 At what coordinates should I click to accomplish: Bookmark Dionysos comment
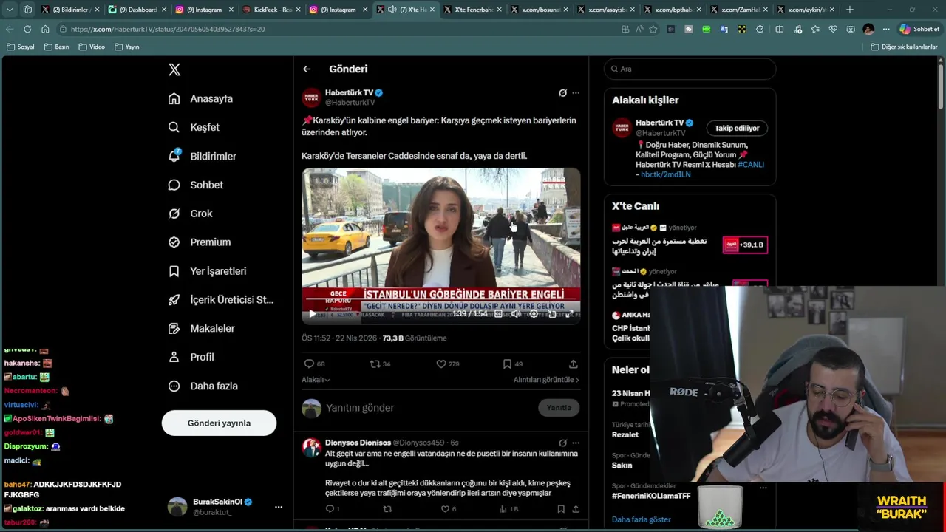(561, 509)
